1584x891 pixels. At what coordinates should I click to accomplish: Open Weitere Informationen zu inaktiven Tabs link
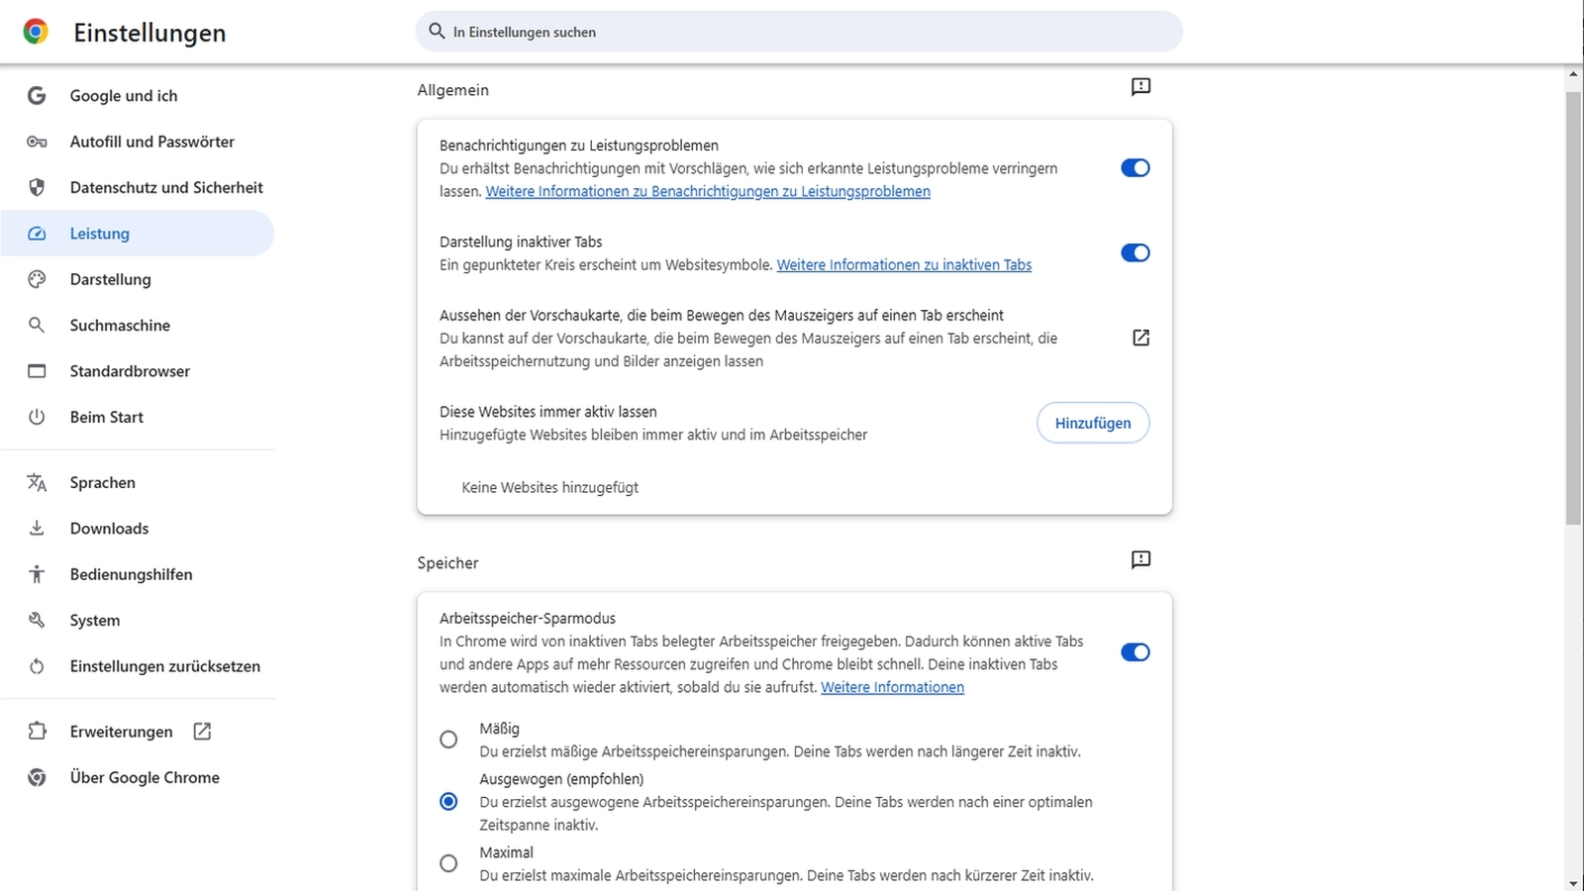[904, 264]
